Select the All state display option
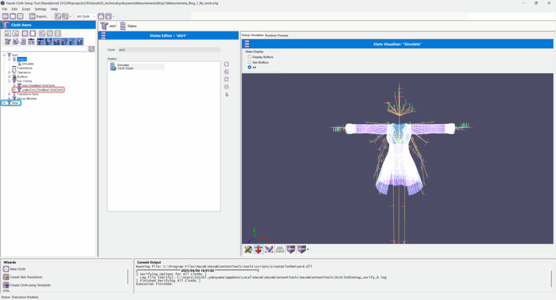The width and height of the screenshot is (556, 300). [x=249, y=67]
